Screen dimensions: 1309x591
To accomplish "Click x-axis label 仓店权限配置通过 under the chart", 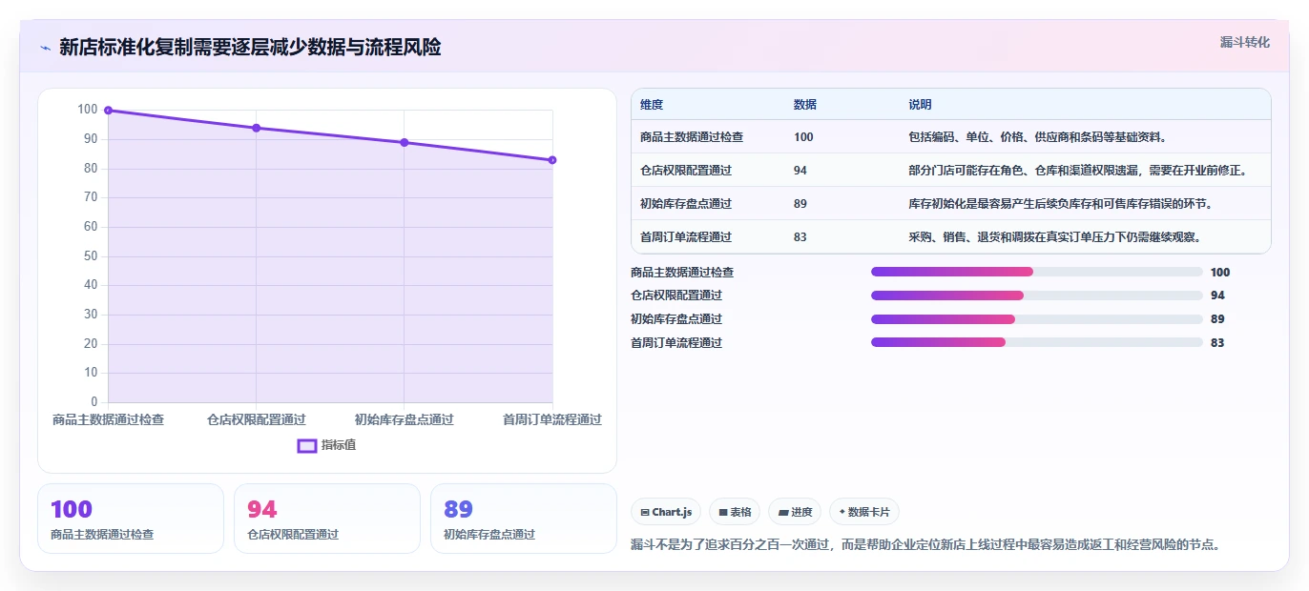I will pos(257,419).
